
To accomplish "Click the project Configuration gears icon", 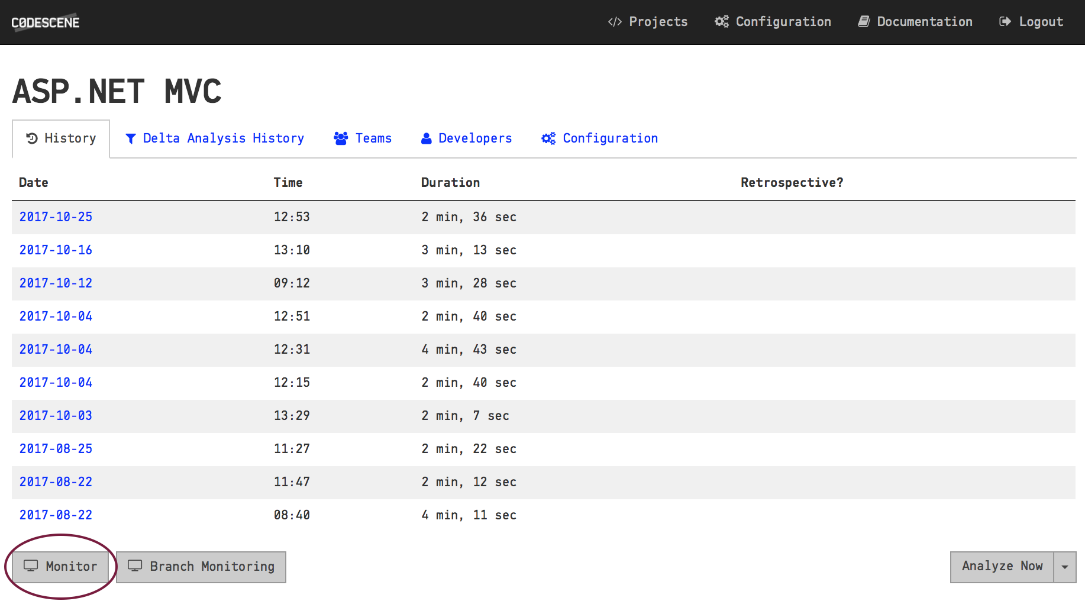I will point(548,138).
